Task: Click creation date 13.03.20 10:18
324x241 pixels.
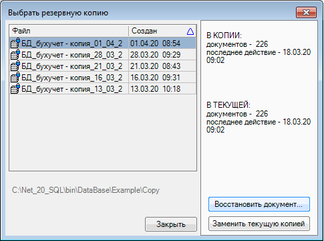Action: click(x=155, y=89)
